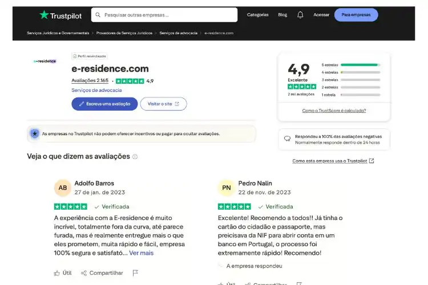Screen dimensions: 428x285
Task: Go to Provedores de Serviços Jurídicos breadcrumb
Action: (x=124, y=33)
